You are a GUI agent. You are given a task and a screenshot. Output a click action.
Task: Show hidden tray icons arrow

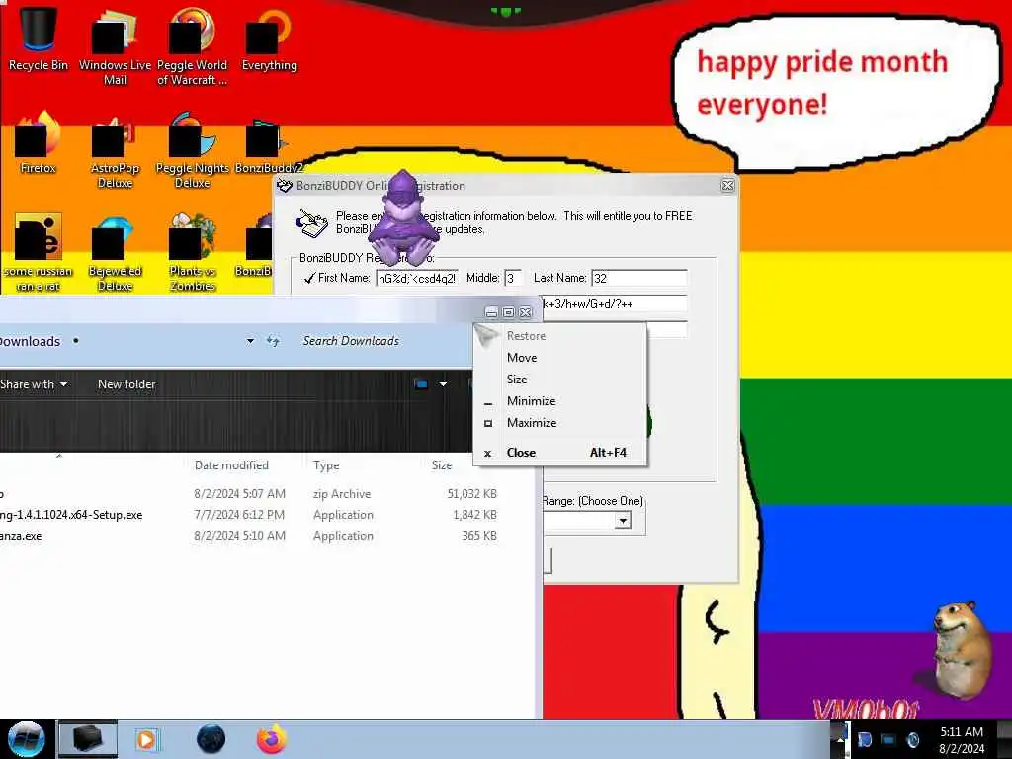pyautogui.click(x=840, y=739)
